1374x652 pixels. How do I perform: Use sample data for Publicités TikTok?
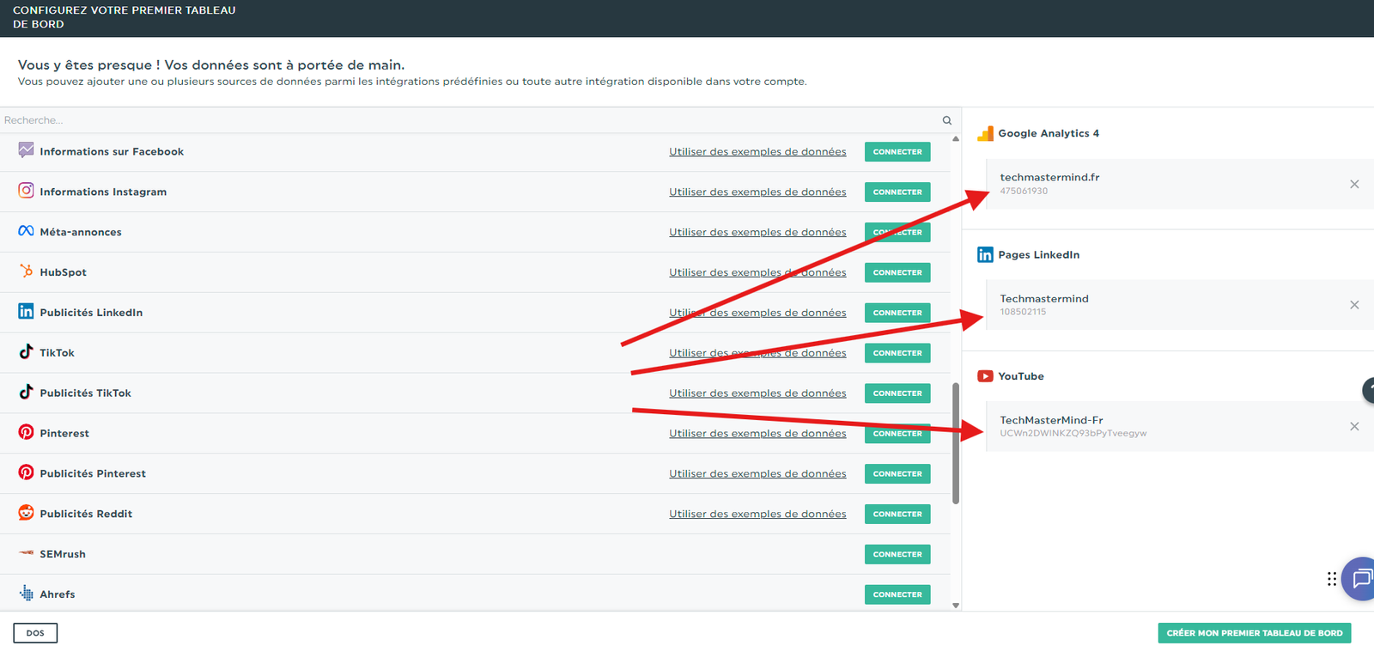click(757, 393)
